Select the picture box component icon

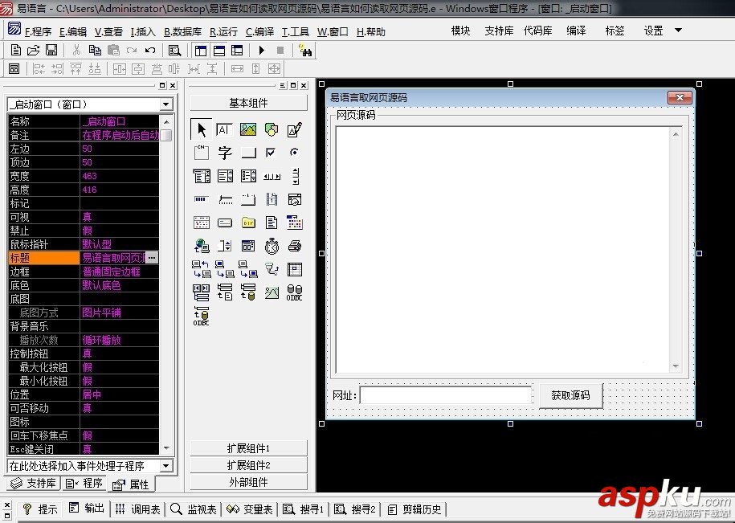[x=248, y=129]
